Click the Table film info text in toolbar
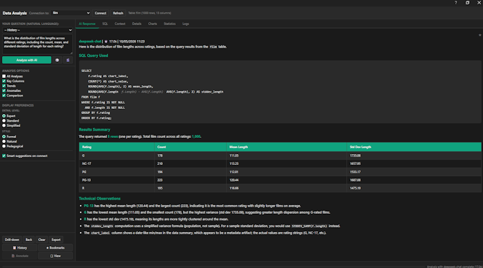The image size is (483, 268). tap(149, 13)
